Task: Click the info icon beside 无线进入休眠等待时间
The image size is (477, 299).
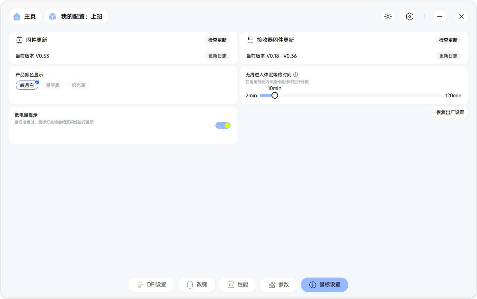Action: (295, 75)
